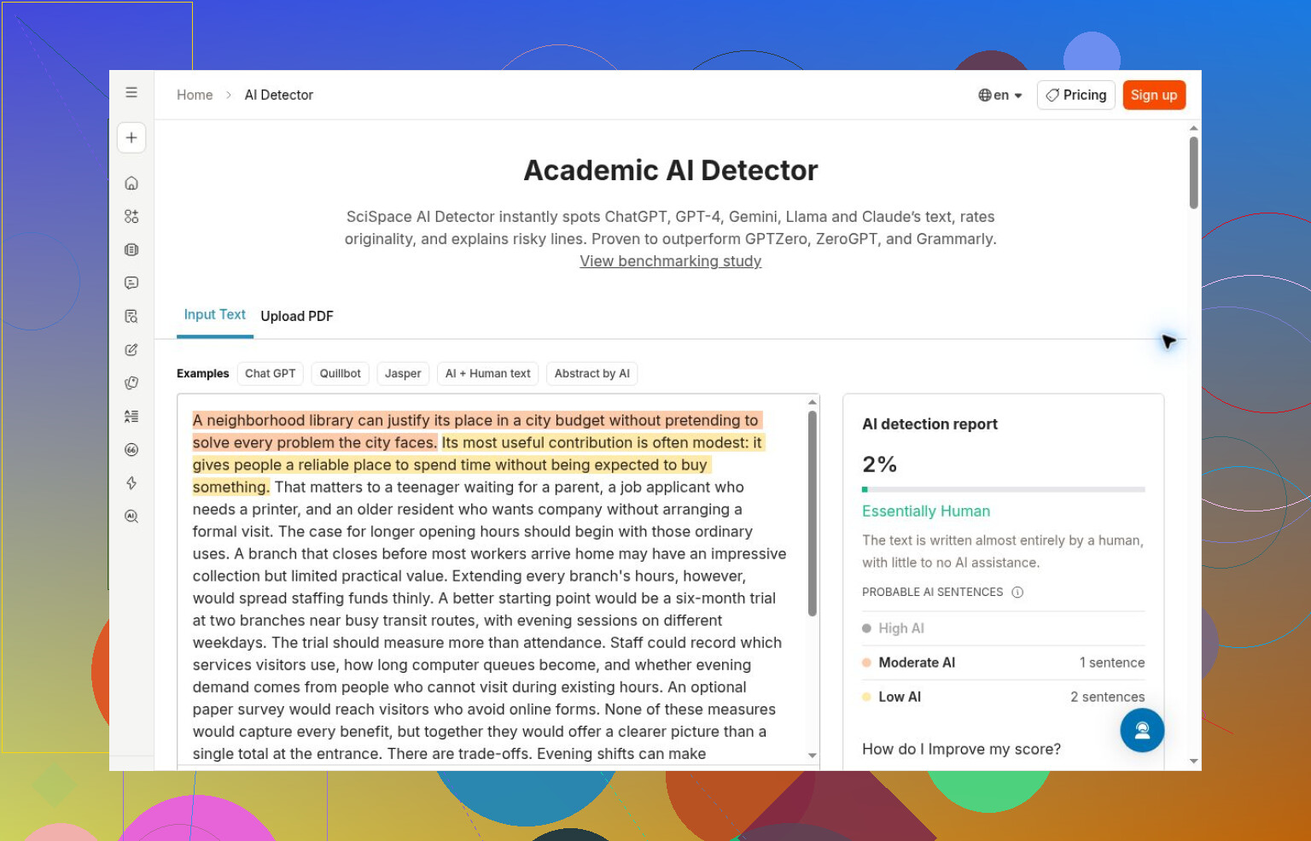Click the AI Detector breadcrumb text
Viewport: 1311px width, 841px height.
click(278, 95)
